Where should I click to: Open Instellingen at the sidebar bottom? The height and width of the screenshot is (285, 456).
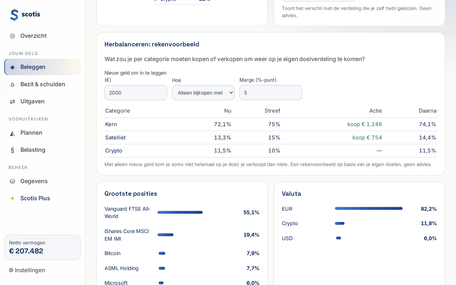click(27, 270)
